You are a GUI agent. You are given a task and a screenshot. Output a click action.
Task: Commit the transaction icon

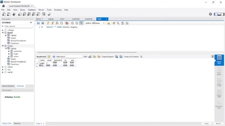point(72,23)
